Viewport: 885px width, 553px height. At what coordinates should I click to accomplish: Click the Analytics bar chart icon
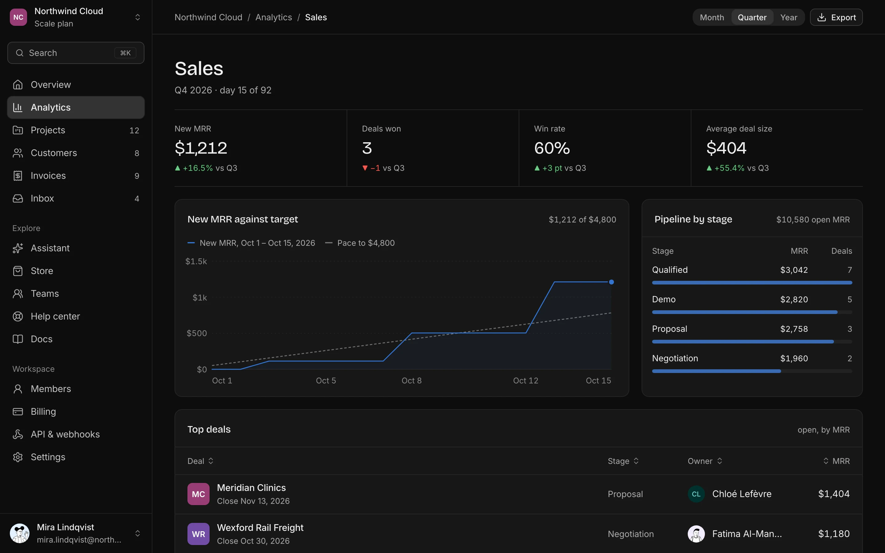[x=18, y=107]
